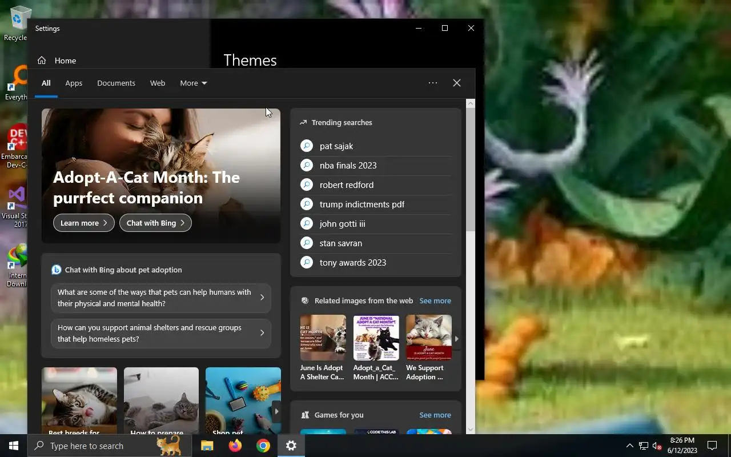Viewport: 731px width, 457px height.
Task: Click the Chat with Bing button
Action: point(155,223)
